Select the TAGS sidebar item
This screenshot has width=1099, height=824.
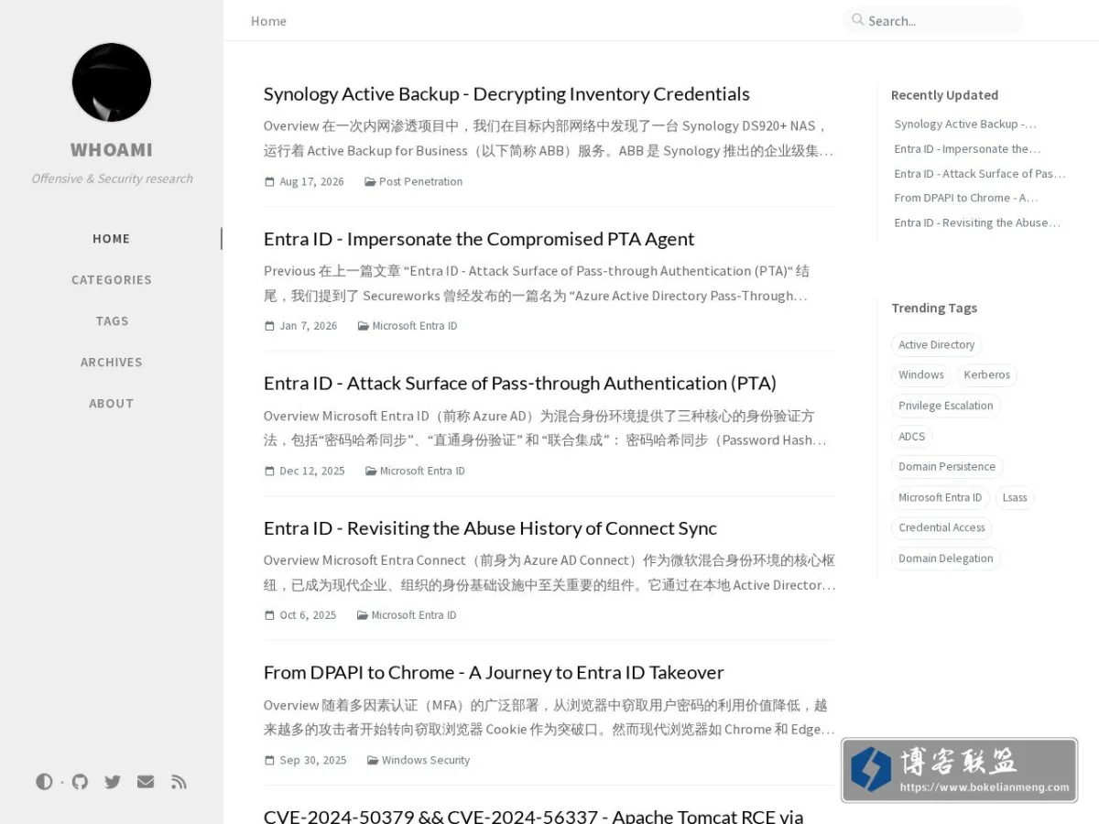(x=112, y=320)
